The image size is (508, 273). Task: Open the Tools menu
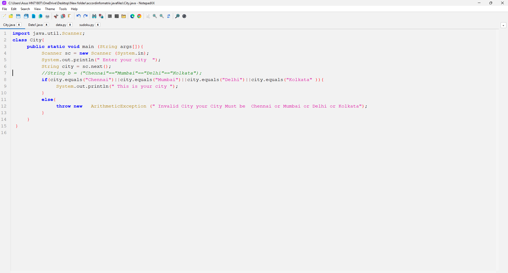click(63, 9)
